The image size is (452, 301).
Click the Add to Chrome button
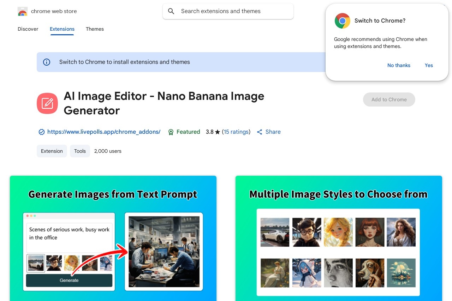[x=389, y=100]
